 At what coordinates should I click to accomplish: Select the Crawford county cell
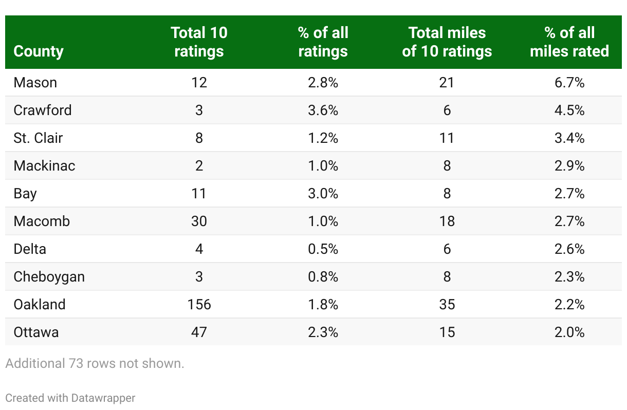pyautogui.click(x=43, y=110)
